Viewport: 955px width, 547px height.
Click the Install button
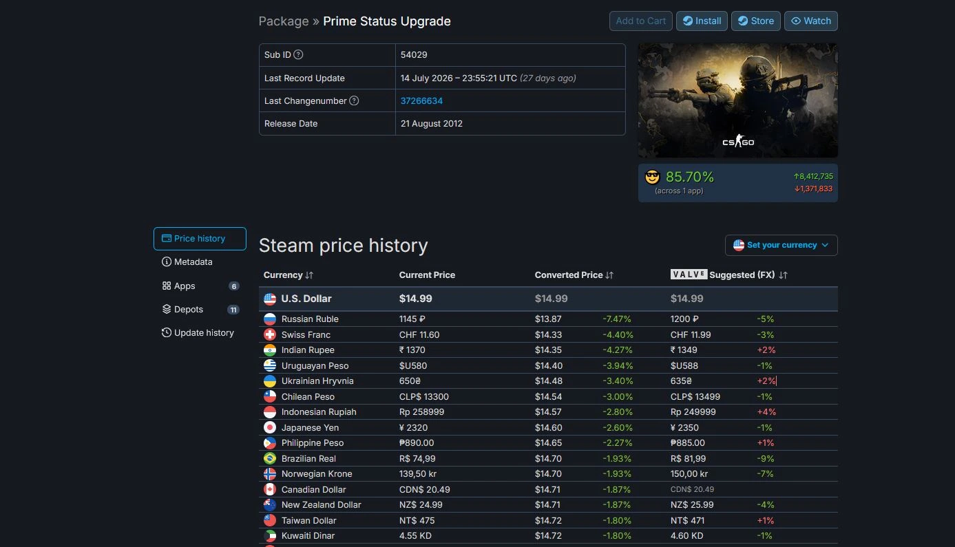[x=702, y=21]
